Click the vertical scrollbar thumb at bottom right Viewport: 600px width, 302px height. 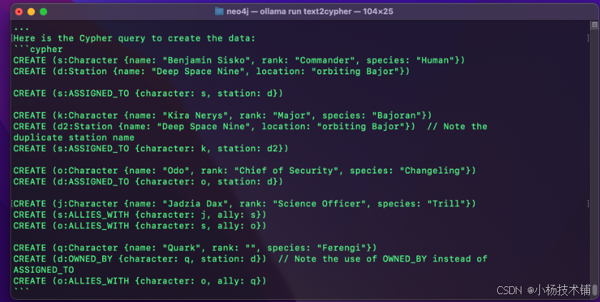(x=594, y=289)
